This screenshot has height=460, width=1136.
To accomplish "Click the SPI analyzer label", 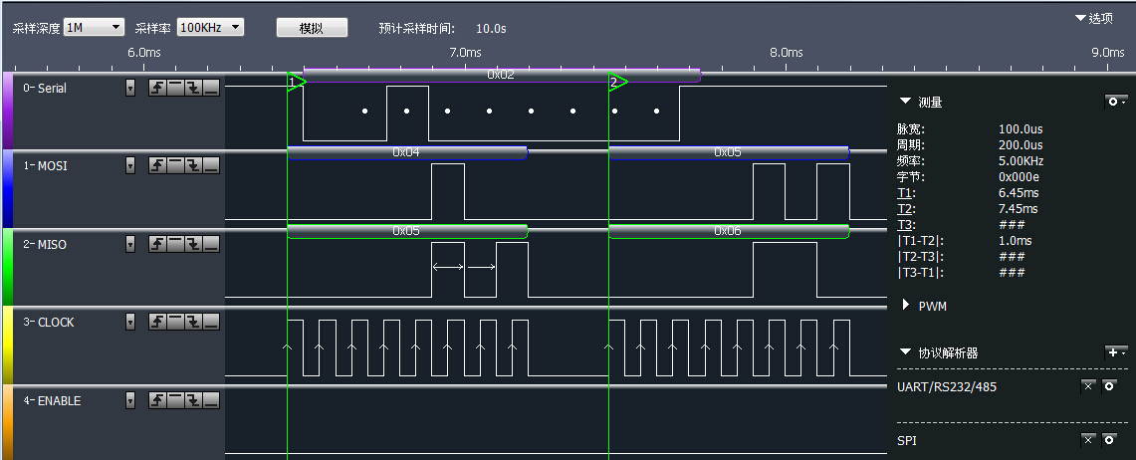I will [906, 440].
